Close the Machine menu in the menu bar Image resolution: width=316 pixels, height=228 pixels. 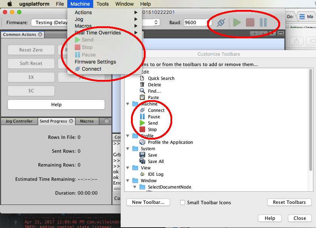(80, 4)
